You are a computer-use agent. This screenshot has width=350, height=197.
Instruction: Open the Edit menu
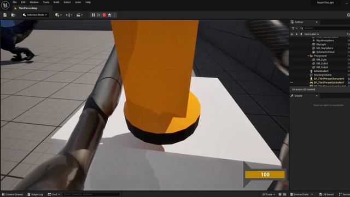point(23,2)
